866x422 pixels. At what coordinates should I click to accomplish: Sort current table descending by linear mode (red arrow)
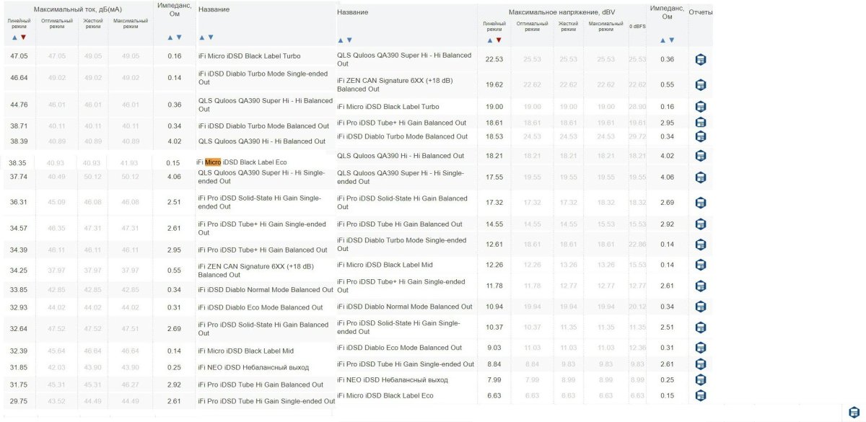coord(23,38)
